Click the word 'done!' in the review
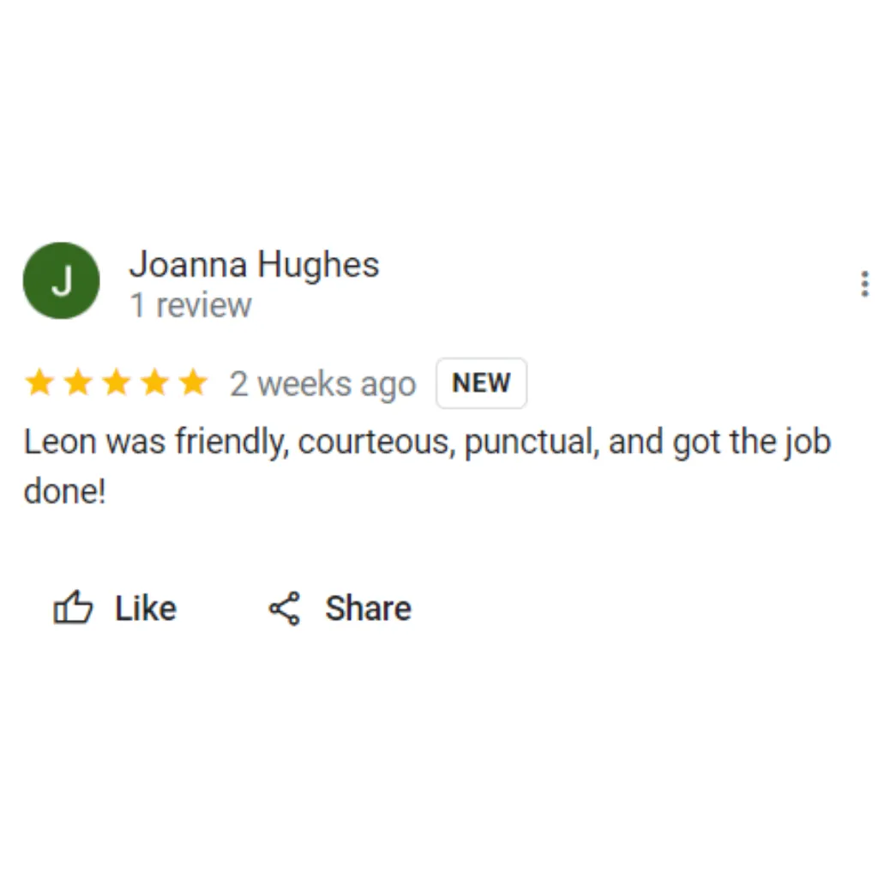 coord(64,491)
